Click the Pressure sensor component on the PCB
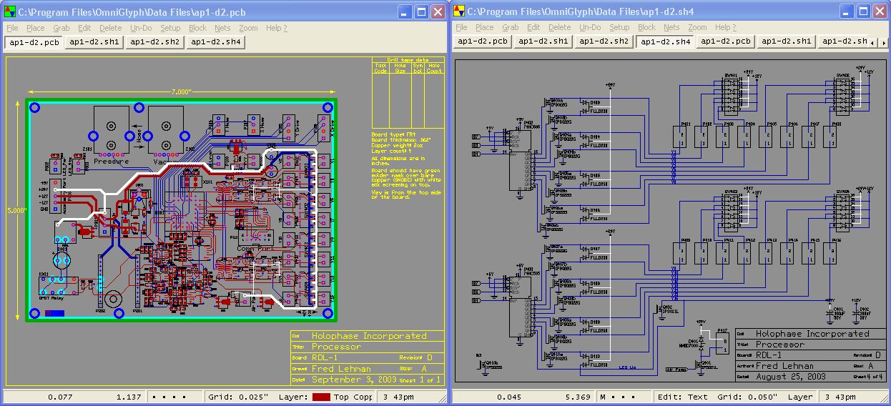 [111, 130]
